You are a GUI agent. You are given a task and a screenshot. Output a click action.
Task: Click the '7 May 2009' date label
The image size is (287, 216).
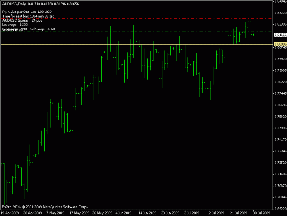tap(56, 213)
